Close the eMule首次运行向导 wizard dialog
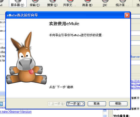Screen dimensions: 140x117 (x=127, y=15)
